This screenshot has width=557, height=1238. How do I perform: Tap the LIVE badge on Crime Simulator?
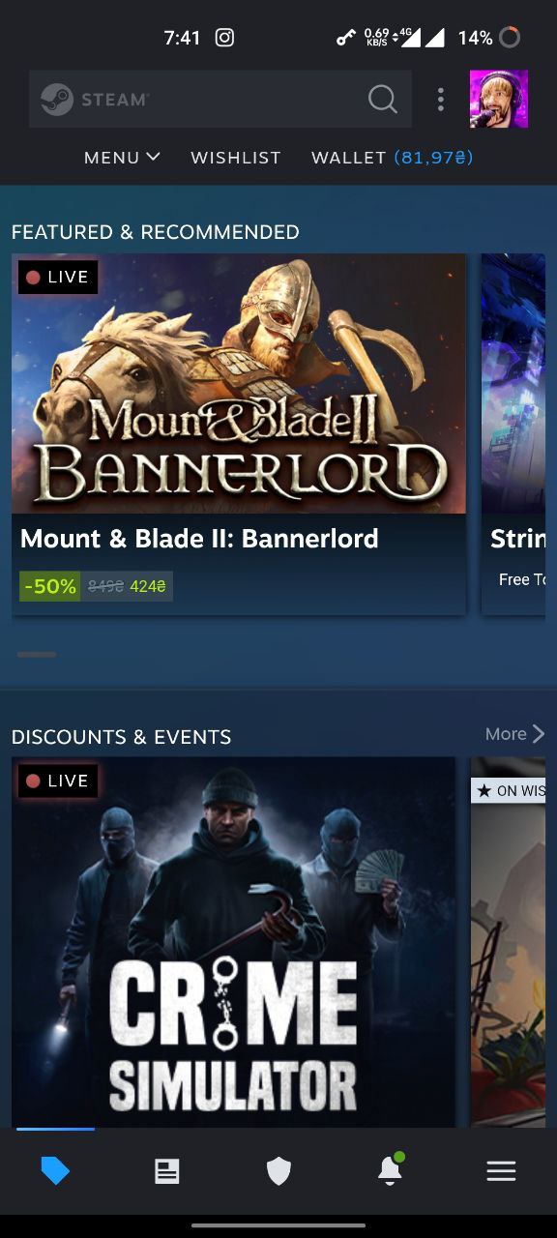click(x=58, y=781)
